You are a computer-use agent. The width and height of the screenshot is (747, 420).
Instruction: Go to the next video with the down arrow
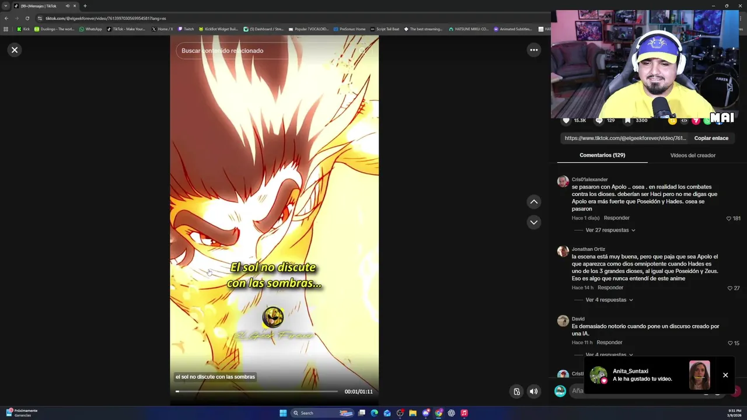pos(533,222)
